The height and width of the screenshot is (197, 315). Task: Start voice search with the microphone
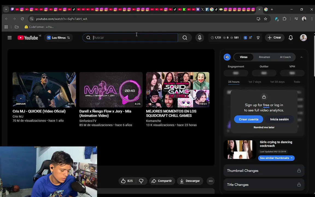[200, 37]
